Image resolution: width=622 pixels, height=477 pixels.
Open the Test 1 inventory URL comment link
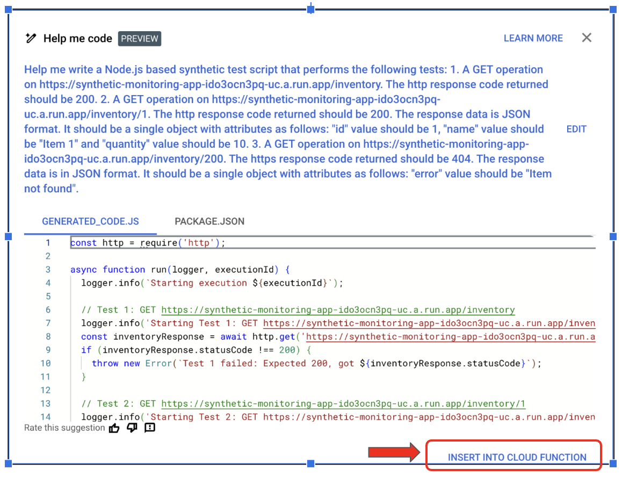[338, 310]
